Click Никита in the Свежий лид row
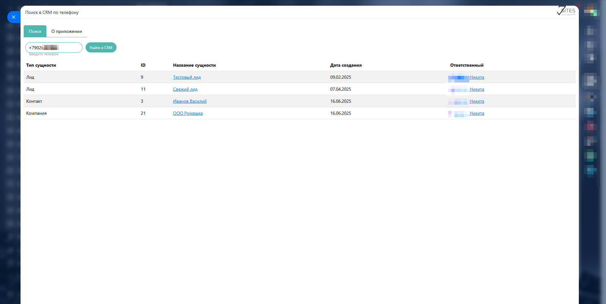Viewport: 606px width, 304px height. pos(477,89)
